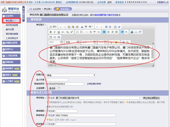
Task: Insert numbered list in editor
Action: point(77,32)
